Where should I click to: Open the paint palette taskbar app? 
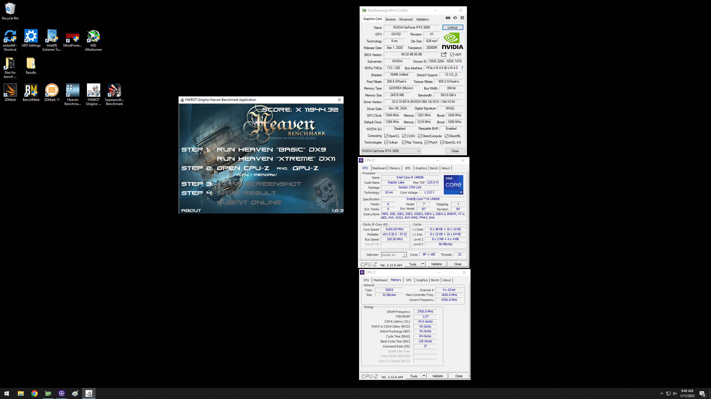coord(75,393)
